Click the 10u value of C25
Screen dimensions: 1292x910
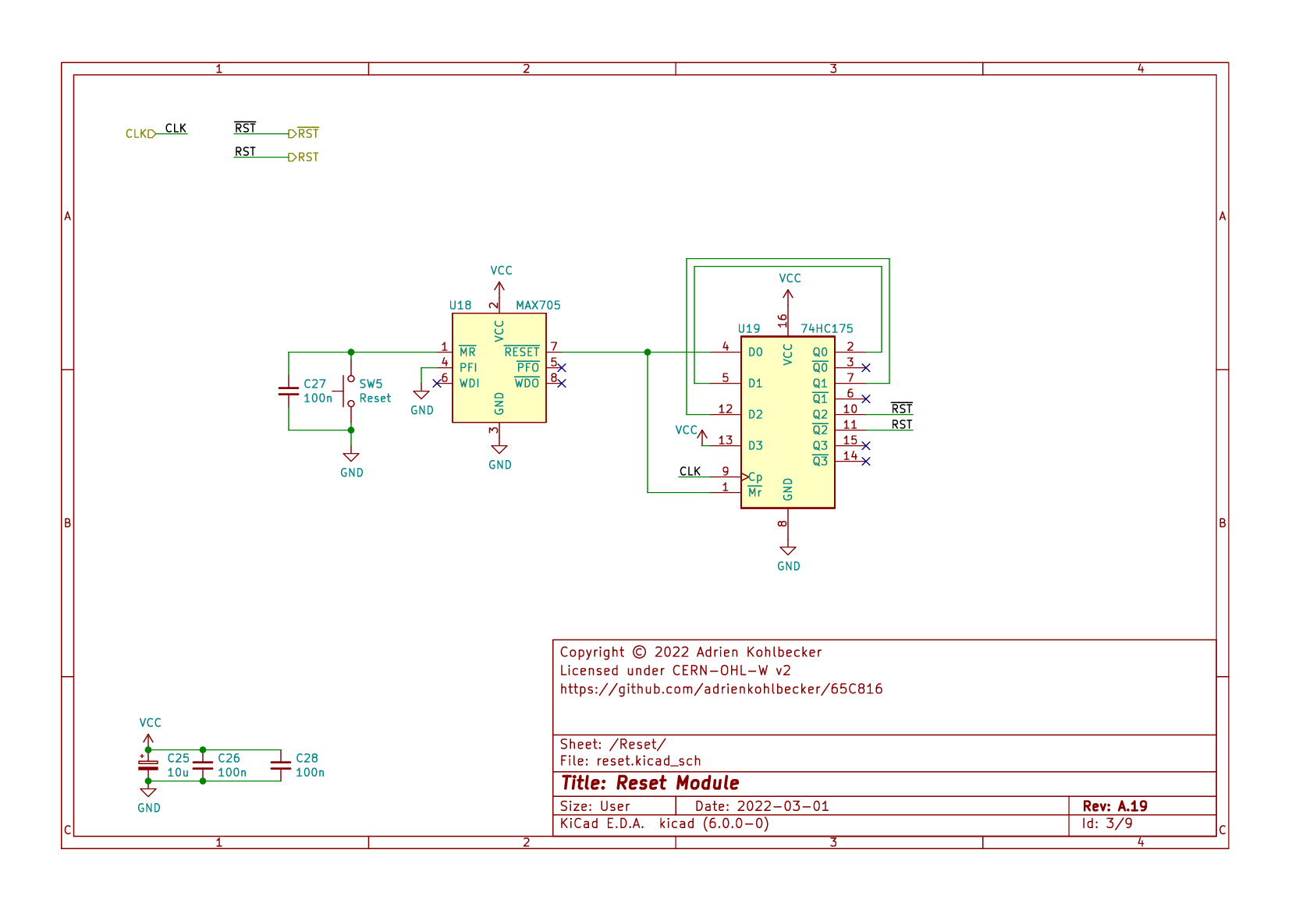pos(178,773)
